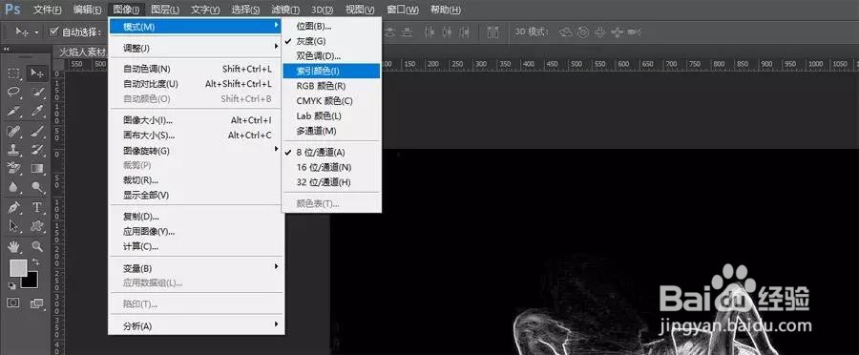Select the Eyedropper tool
This screenshot has width=859, height=355.
pyautogui.click(x=37, y=112)
